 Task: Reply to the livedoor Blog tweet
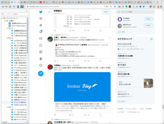(x=55, y=115)
